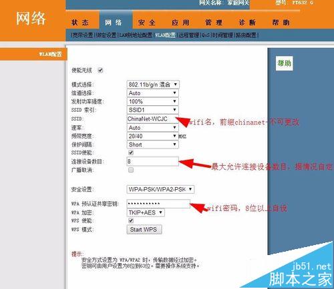Click the 网关名称 header text
Image resolution: width=334 pixels, height=289 pixels.
pos(224,3)
